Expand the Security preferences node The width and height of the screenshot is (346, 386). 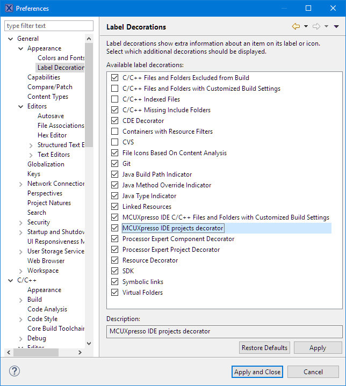[21, 222]
